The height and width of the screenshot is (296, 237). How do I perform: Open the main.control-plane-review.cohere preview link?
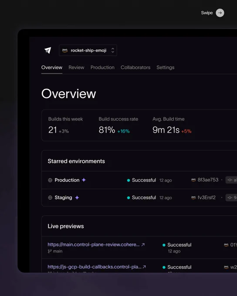[x=94, y=245]
